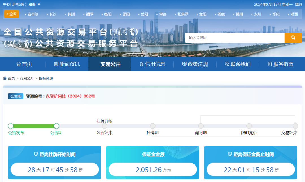The height and width of the screenshot is (182, 305).
Task: Open the 交易公开 navigation tab
Action: pyautogui.click(x=110, y=64)
